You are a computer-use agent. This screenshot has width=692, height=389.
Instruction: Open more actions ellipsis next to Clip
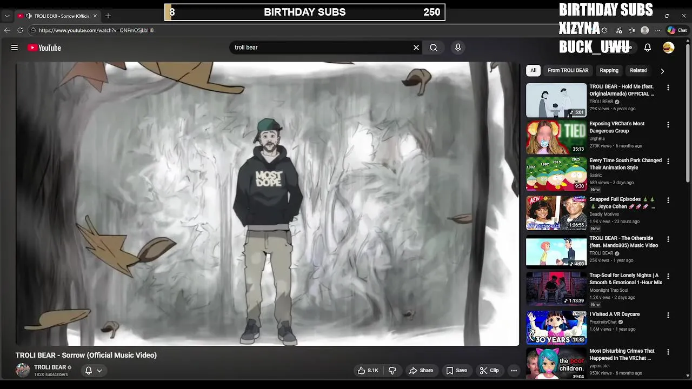(514, 371)
